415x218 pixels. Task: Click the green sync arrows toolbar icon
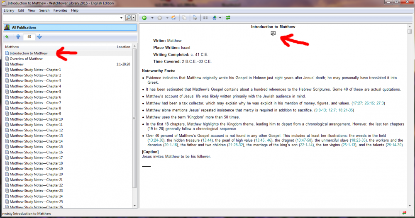pyautogui.click(x=228, y=18)
